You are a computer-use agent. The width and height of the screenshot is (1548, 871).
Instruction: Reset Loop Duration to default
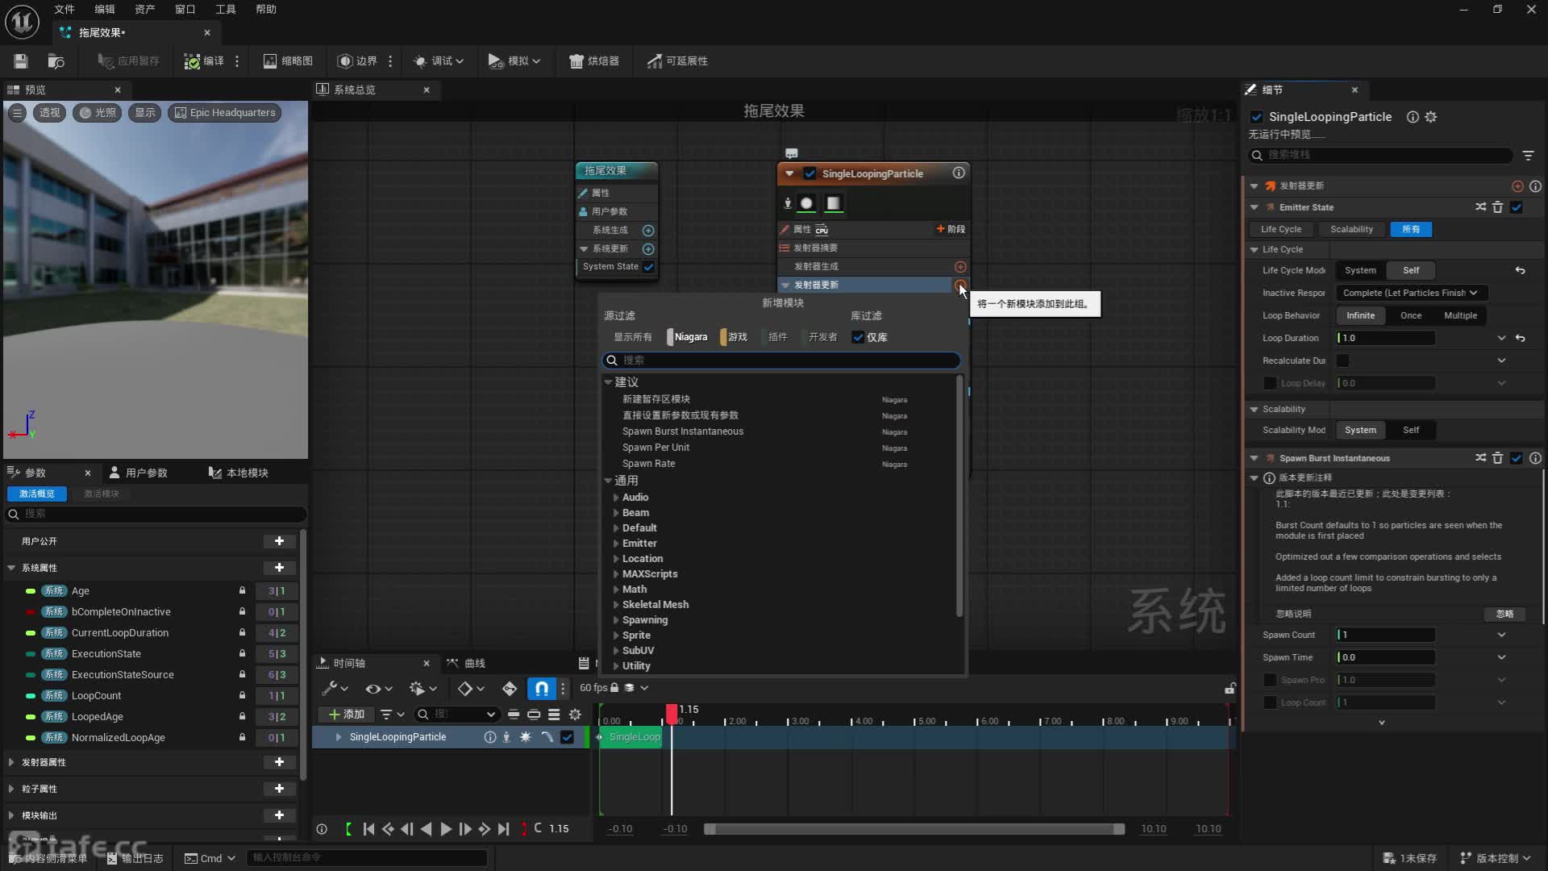pos(1520,338)
